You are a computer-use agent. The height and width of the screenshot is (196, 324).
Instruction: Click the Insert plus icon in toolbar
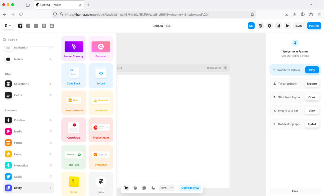[x=20, y=26]
